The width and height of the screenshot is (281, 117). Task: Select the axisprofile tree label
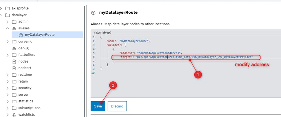[20, 8]
